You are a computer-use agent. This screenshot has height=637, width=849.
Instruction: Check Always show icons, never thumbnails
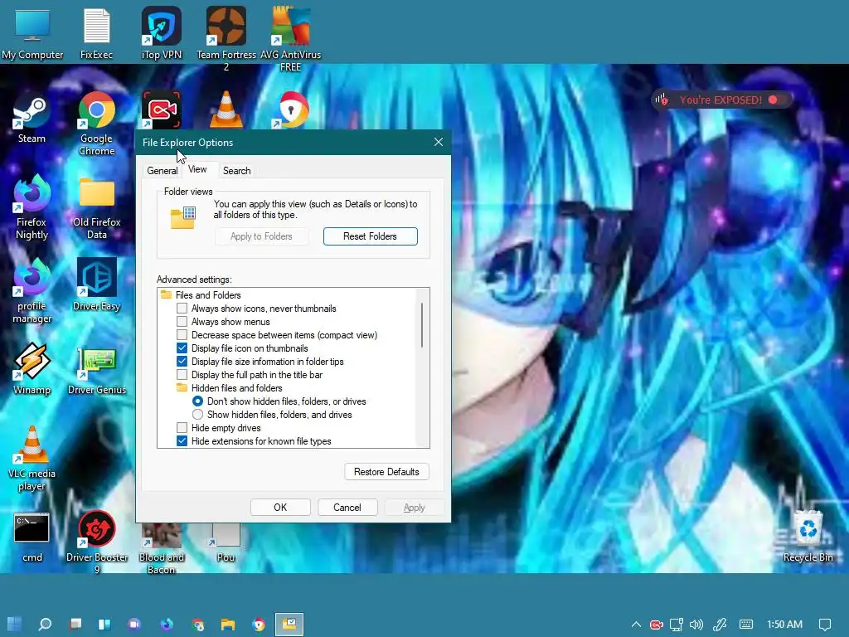coord(182,309)
